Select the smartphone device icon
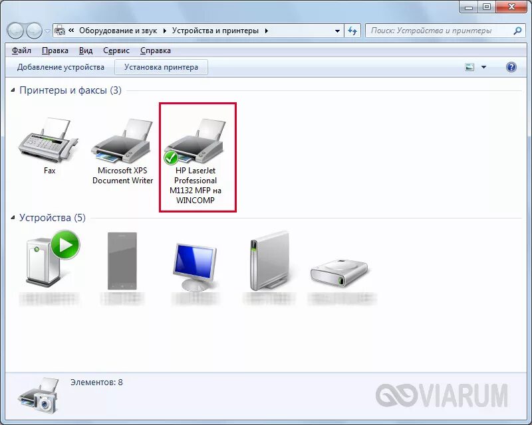Image resolution: width=532 pixels, height=425 pixels. click(122, 260)
